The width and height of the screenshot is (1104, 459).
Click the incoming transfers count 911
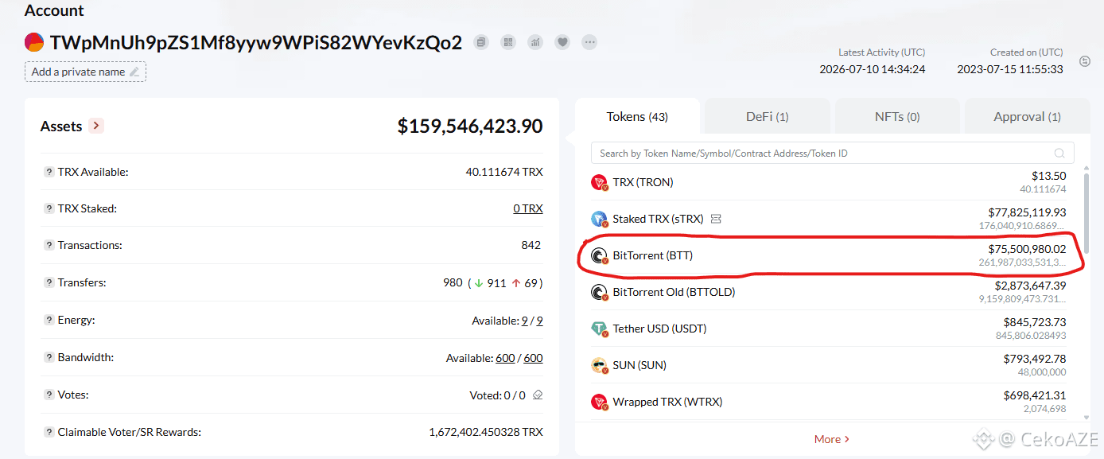coord(496,282)
